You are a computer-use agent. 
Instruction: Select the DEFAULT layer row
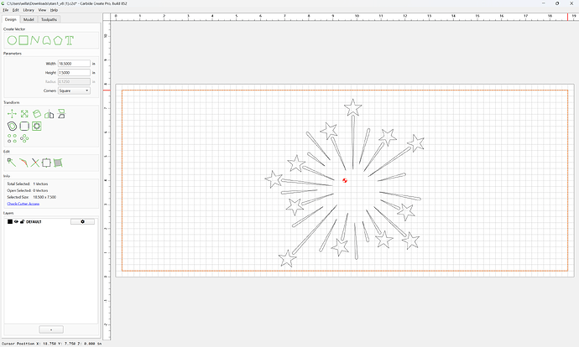coord(51,221)
